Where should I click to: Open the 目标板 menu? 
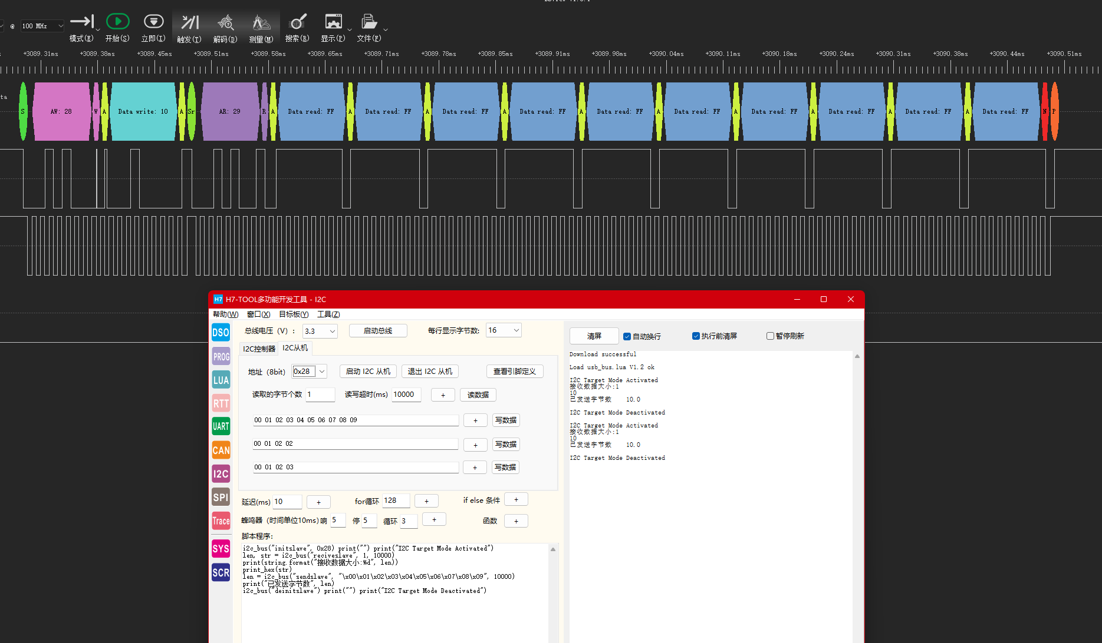293,314
